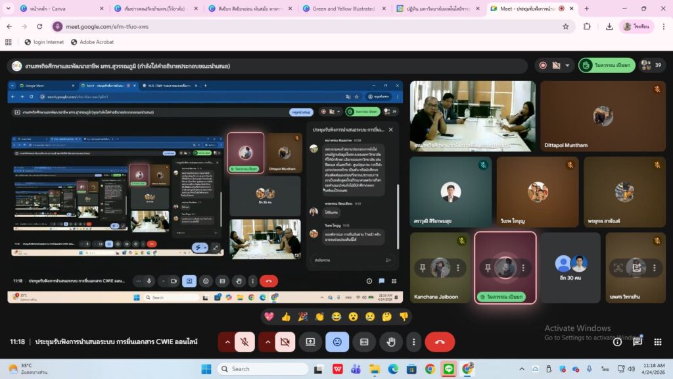The height and width of the screenshot is (379, 673).
Task: Raise hand in the meeting
Action: pos(391,342)
